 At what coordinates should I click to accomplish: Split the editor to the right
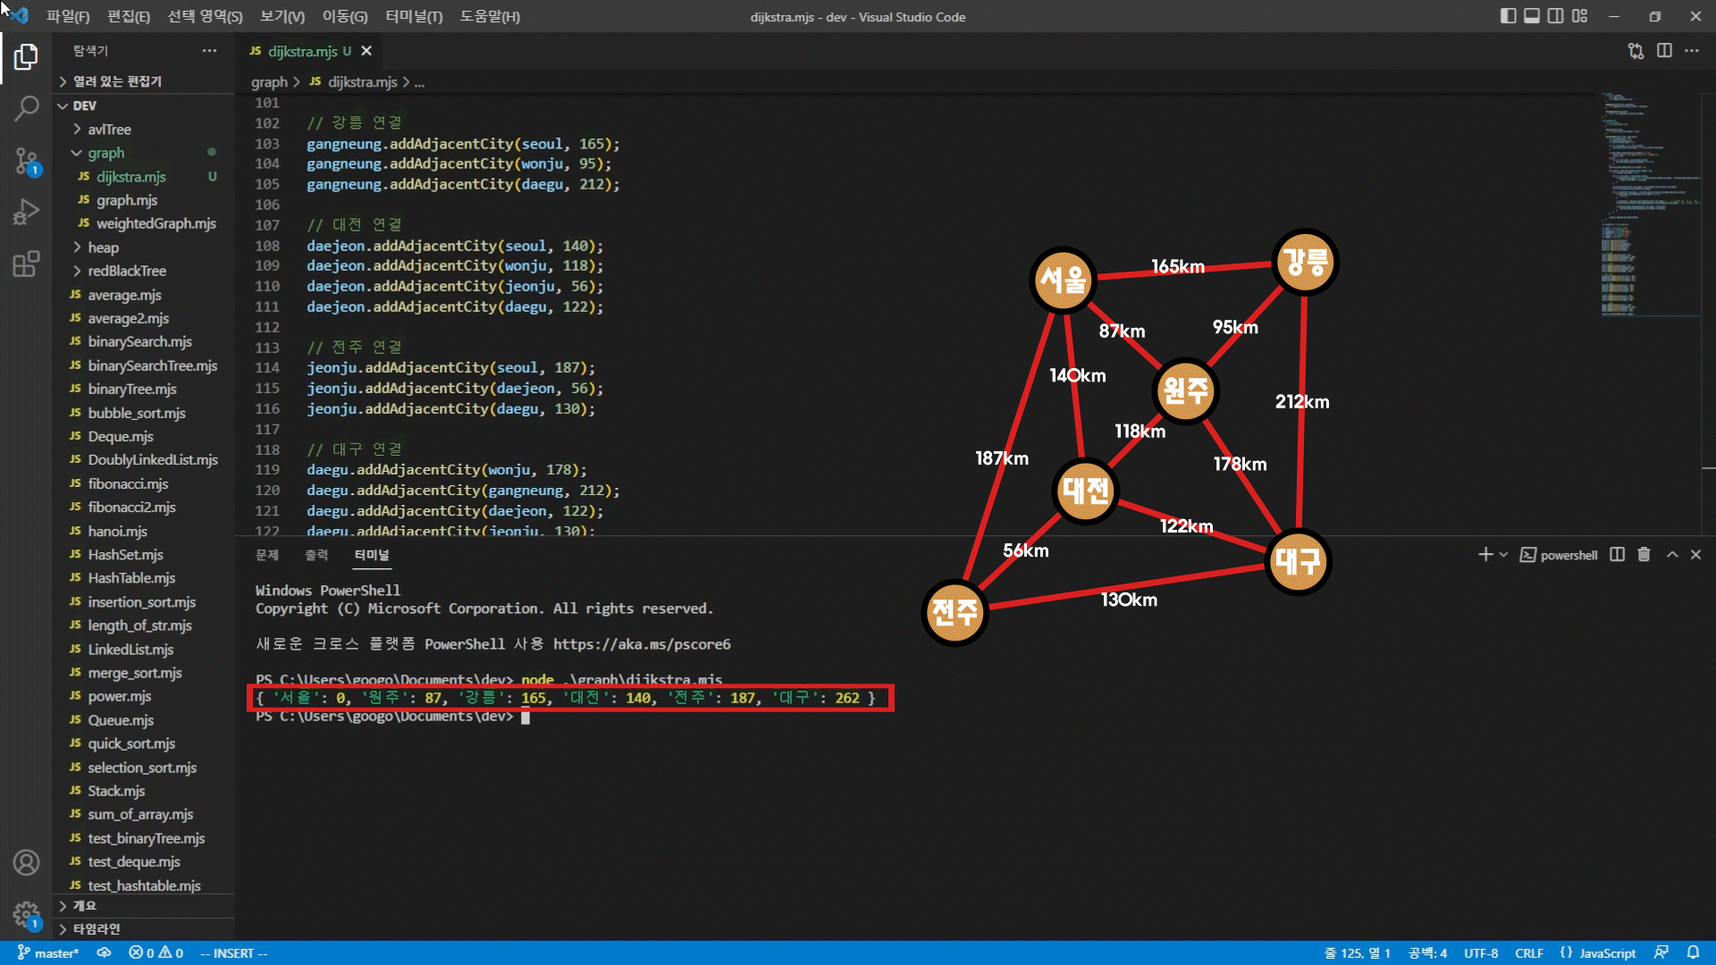point(1664,51)
